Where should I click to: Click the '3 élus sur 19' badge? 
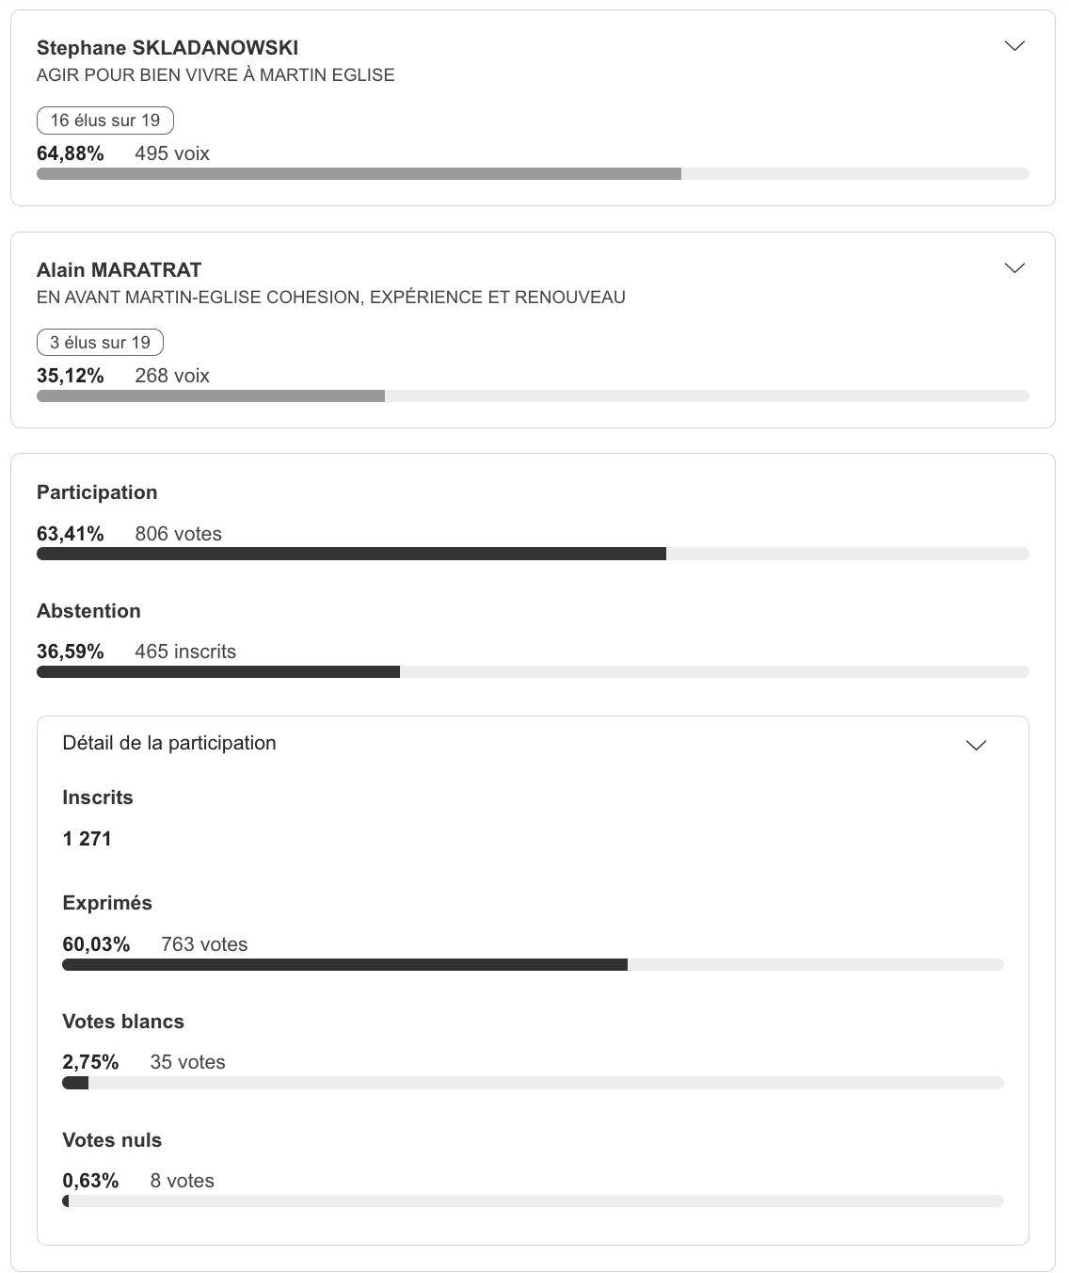[x=100, y=342]
